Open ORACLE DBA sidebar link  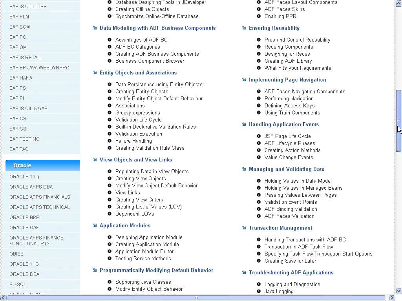pos(24,274)
